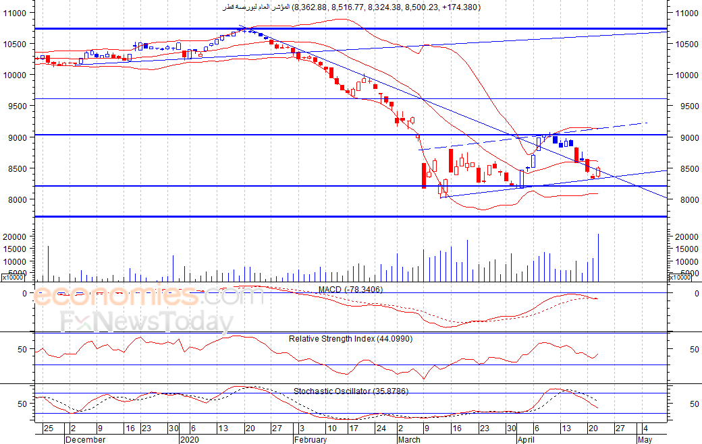The width and height of the screenshot is (702, 444).
Task: Click the x10000 volume scale box on left
Action: click(x=13, y=278)
